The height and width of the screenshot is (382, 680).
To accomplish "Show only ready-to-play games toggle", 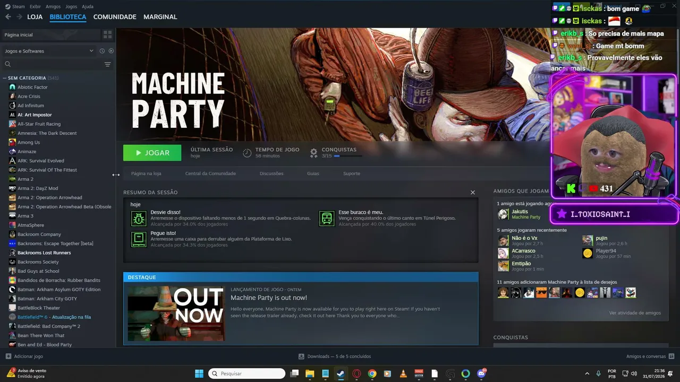I will pyautogui.click(x=111, y=51).
